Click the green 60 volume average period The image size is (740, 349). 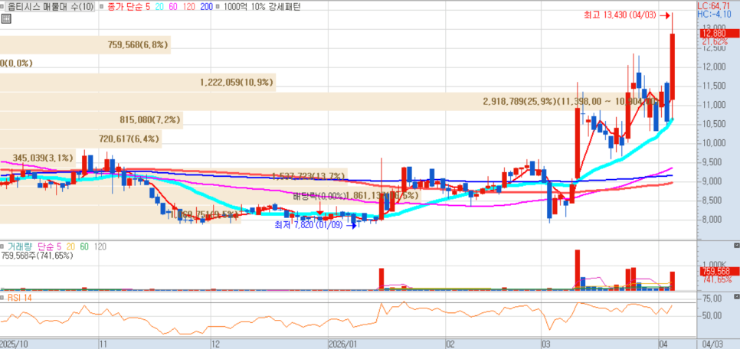[x=84, y=246]
